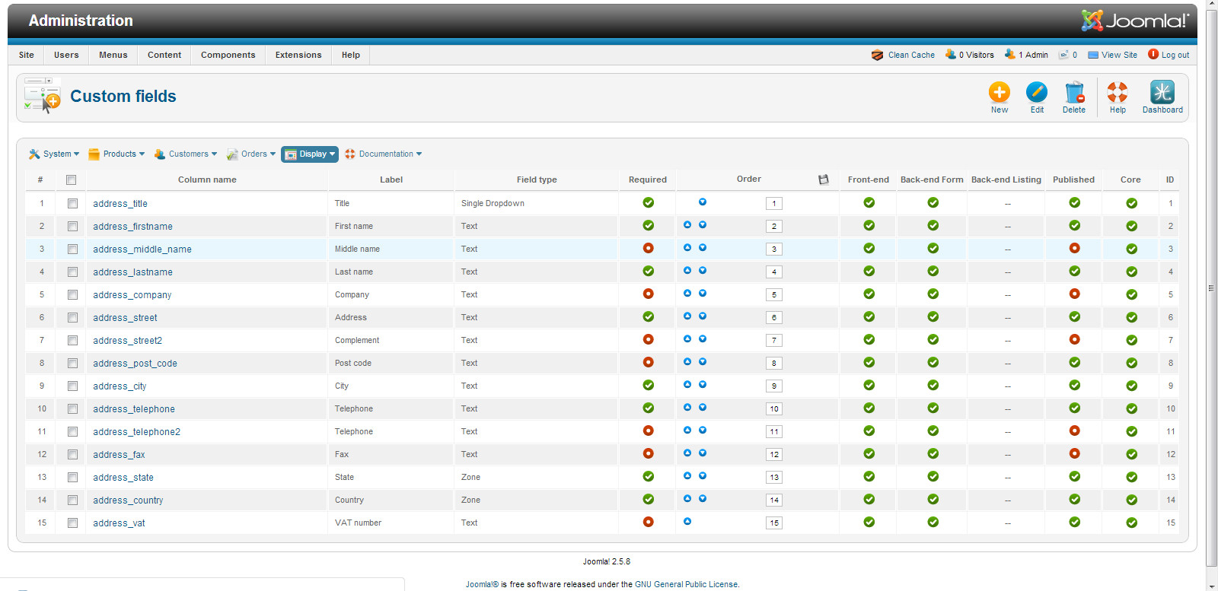Click the New custom field icon
The width and height of the screenshot is (1218, 591).
tap(999, 93)
